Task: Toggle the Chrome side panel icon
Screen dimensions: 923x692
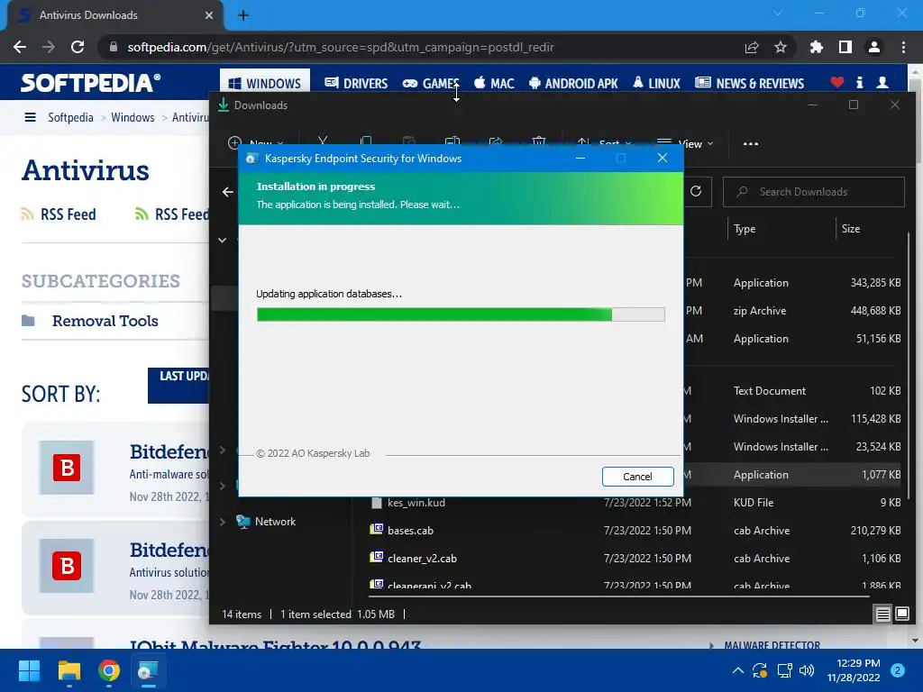Action: coord(845,47)
